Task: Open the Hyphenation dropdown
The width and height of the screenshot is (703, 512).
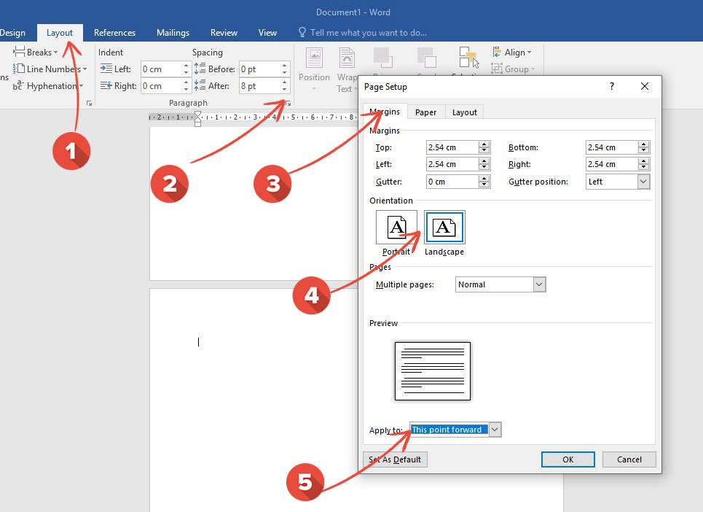Action: click(x=48, y=86)
